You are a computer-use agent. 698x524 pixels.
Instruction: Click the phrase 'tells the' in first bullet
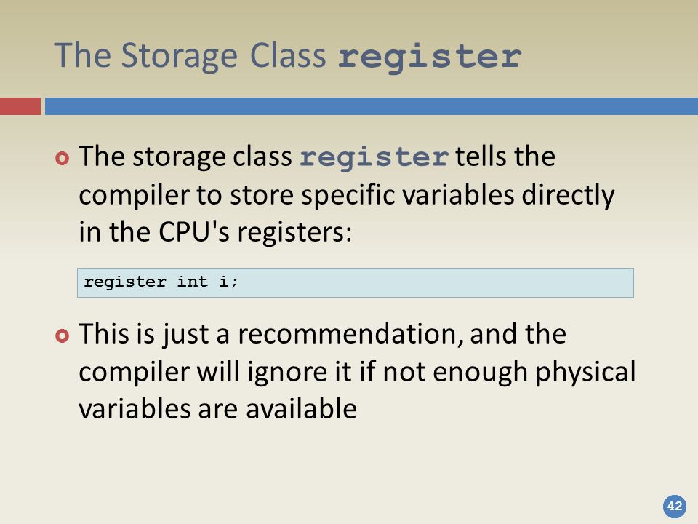pos(505,156)
